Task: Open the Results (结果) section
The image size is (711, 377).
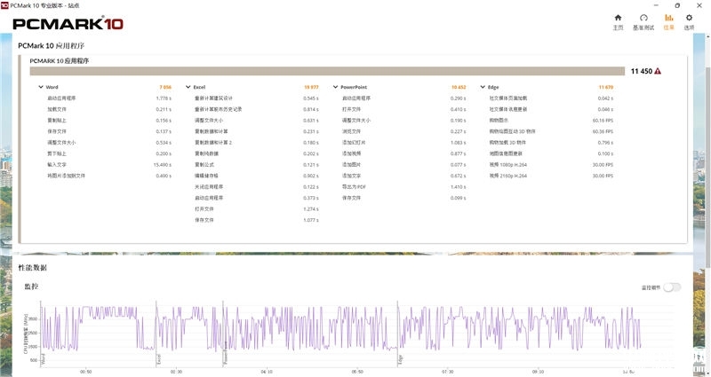Action: [x=668, y=21]
